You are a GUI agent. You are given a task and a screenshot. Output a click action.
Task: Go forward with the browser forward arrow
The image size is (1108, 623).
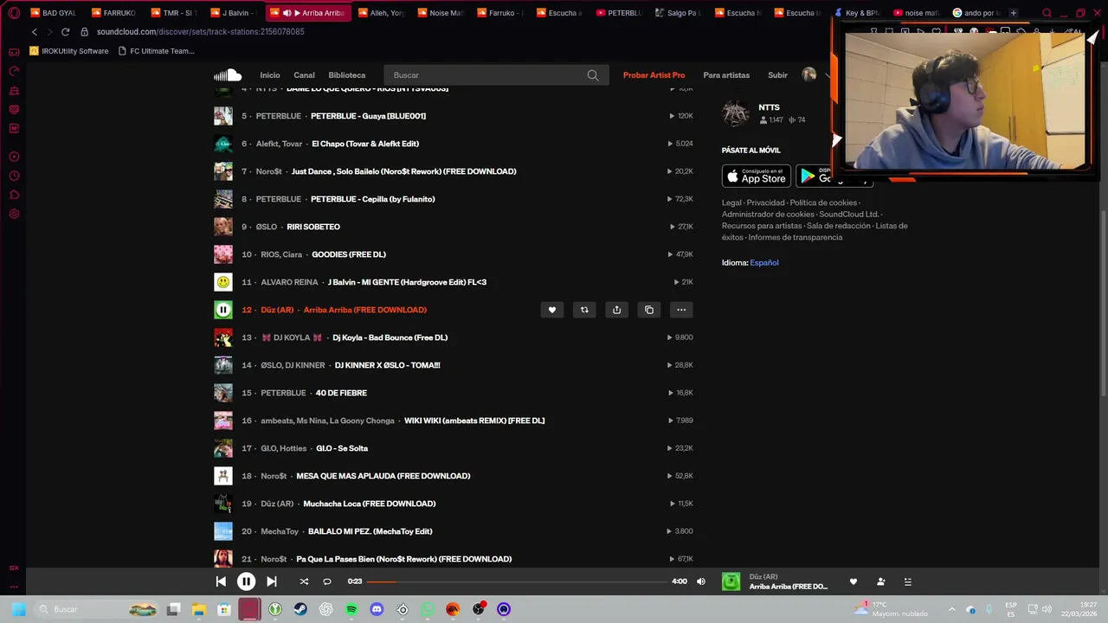tap(49, 32)
